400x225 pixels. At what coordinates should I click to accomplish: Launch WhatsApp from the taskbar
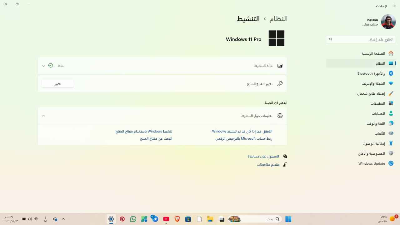click(133, 219)
